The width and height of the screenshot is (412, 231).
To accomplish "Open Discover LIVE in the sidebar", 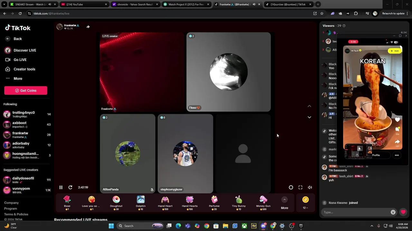I will pyautogui.click(x=21, y=50).
